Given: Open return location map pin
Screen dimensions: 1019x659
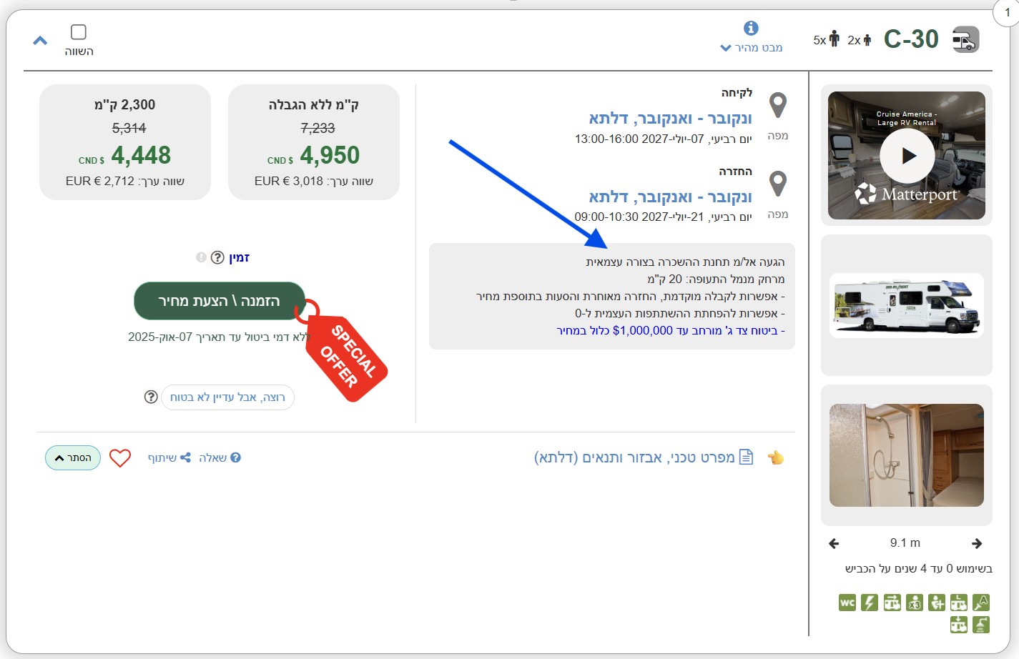Looking at the screenshot, I should (x=777, y=184).
